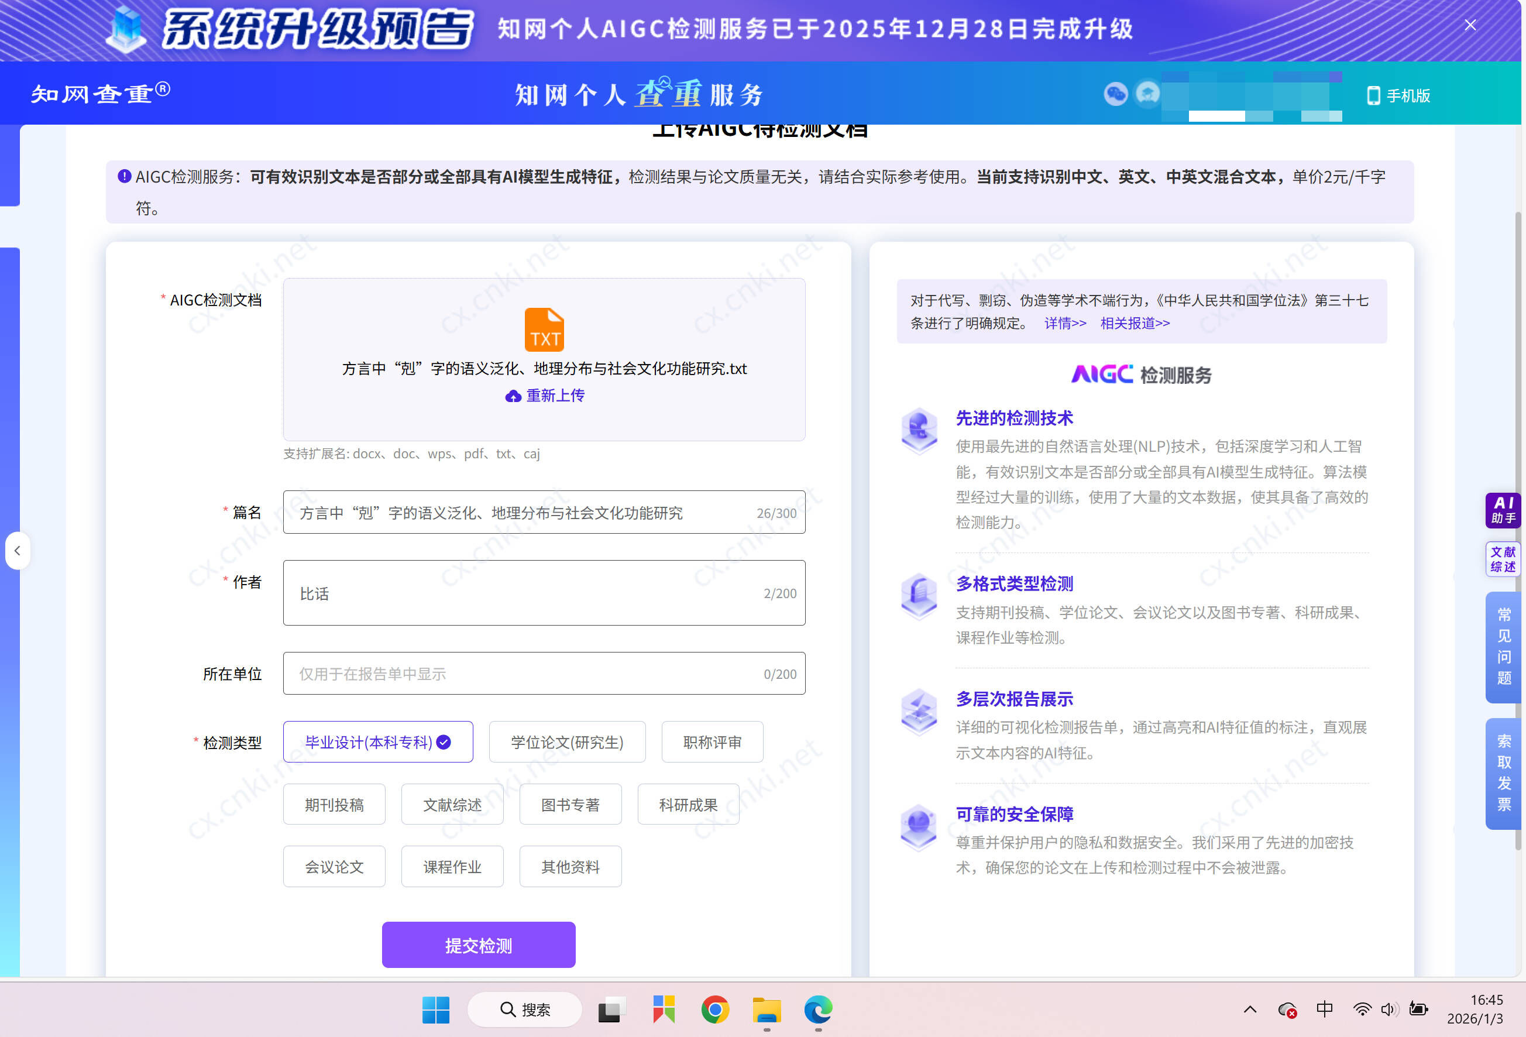Viewport: 1526px width, 1037px height.
Task: Open the AI助手 panel on right edge
Action: click(x=1503, y=510)
